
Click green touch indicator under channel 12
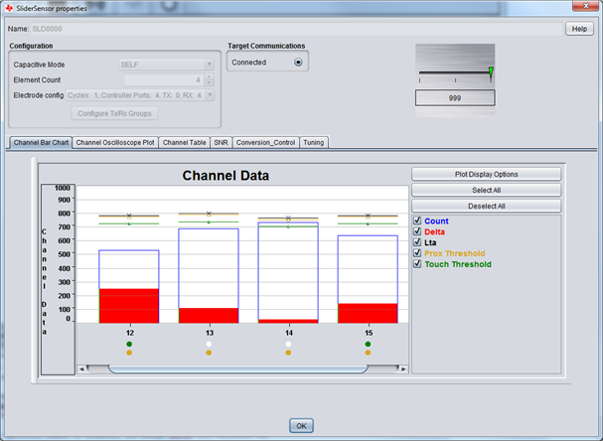[x=129, y=344]
